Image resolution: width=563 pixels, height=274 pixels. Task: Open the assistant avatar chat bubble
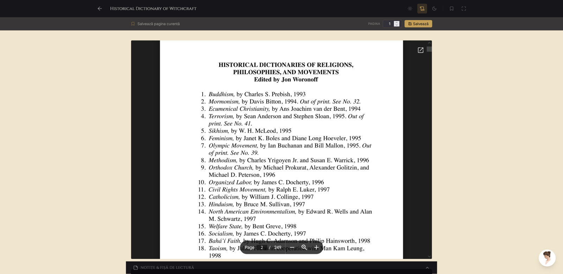point(547,258)
